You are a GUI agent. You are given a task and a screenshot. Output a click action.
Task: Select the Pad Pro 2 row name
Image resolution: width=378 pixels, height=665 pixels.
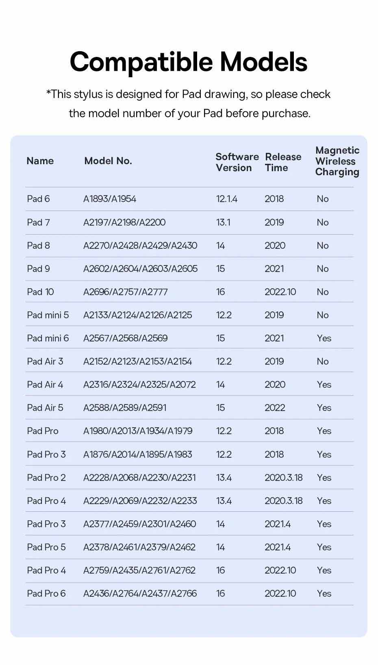(46, 478)
